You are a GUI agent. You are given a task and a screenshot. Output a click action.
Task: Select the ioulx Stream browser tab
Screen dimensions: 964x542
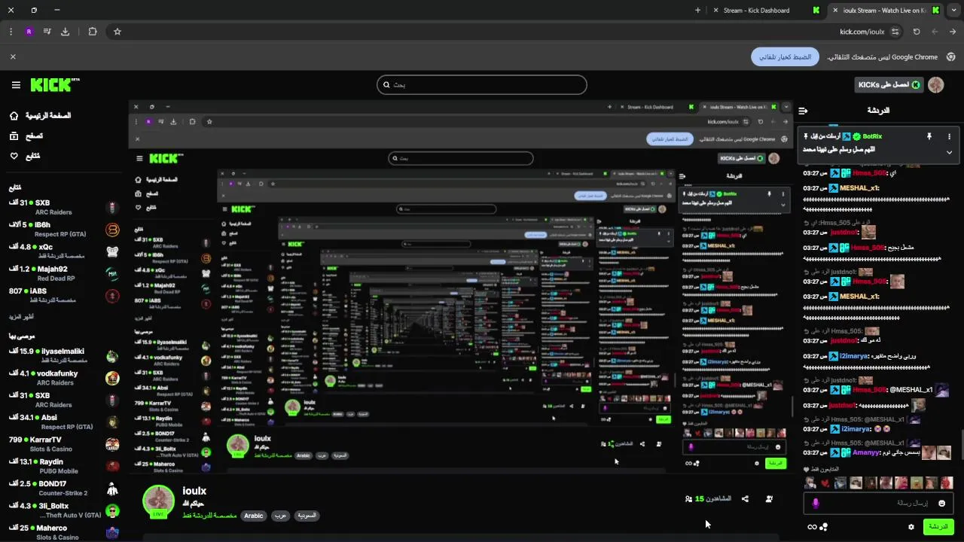tap(886, 11)
